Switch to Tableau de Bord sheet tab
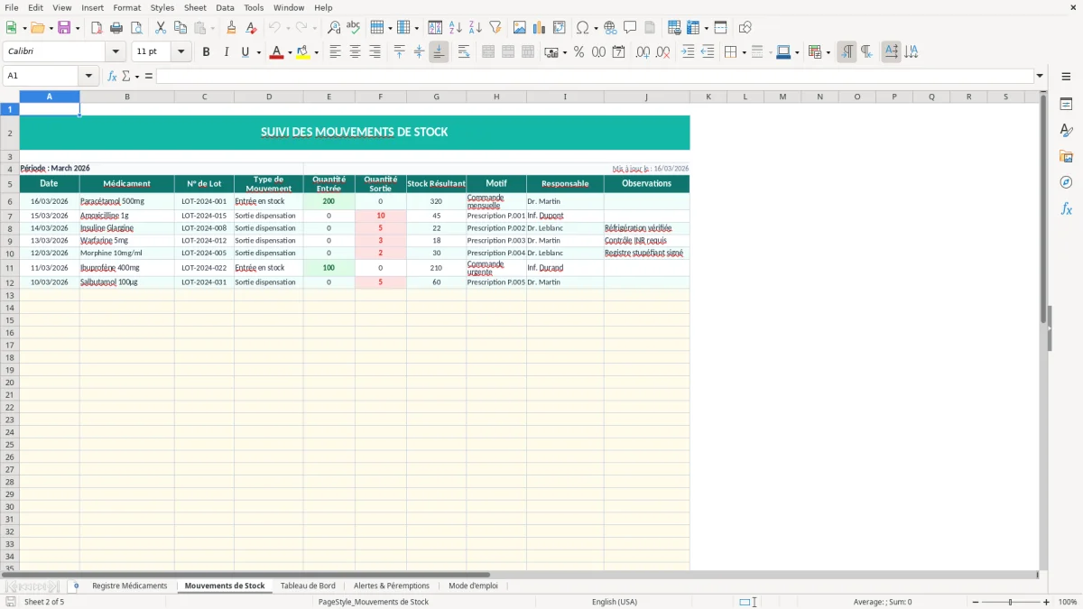Screen dimensions: 1083x609 [308, 586]
